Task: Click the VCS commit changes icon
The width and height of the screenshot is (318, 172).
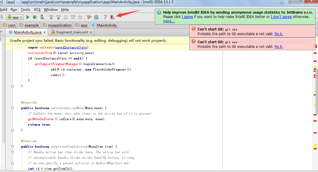Action: click(58, 17)
